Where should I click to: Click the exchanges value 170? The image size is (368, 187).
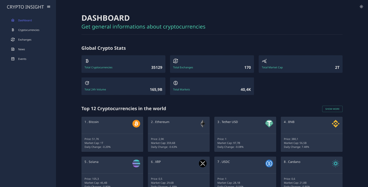point(248,67)
